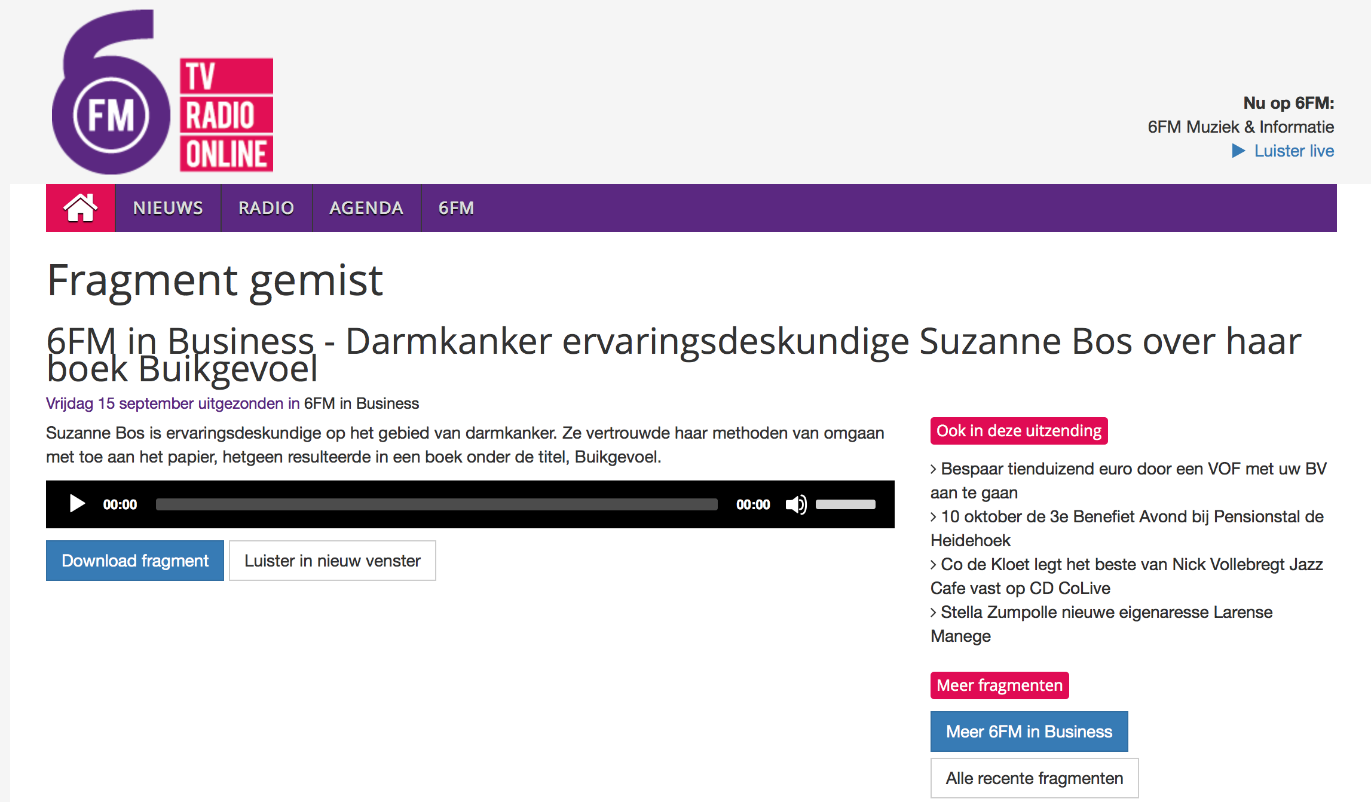Click the 6FM TV Radio Online logo
The image size is (1371, 802).
[x=163, y=92]
